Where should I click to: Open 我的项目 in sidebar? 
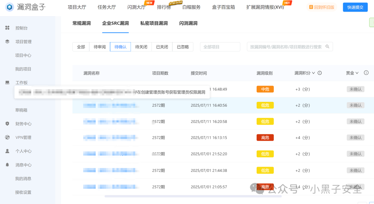[23, 69]
